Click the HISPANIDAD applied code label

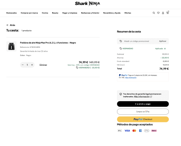128,49
